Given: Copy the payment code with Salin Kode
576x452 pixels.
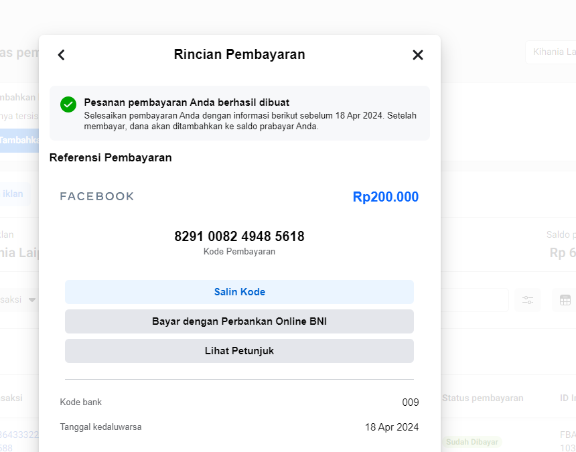Looking at the screenshot, I should click(x=239, y=292).
